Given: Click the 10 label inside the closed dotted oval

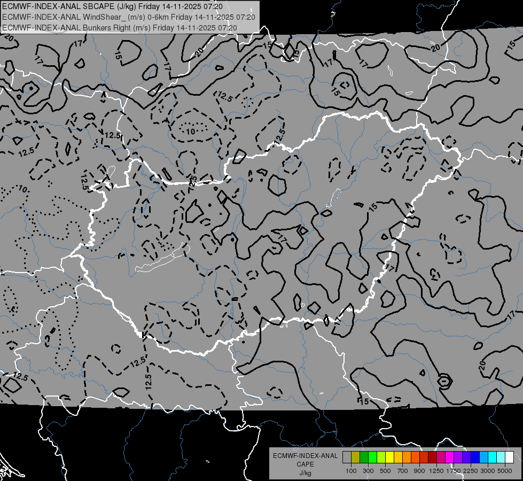Looking at the screenshot, I should (191, 131).
